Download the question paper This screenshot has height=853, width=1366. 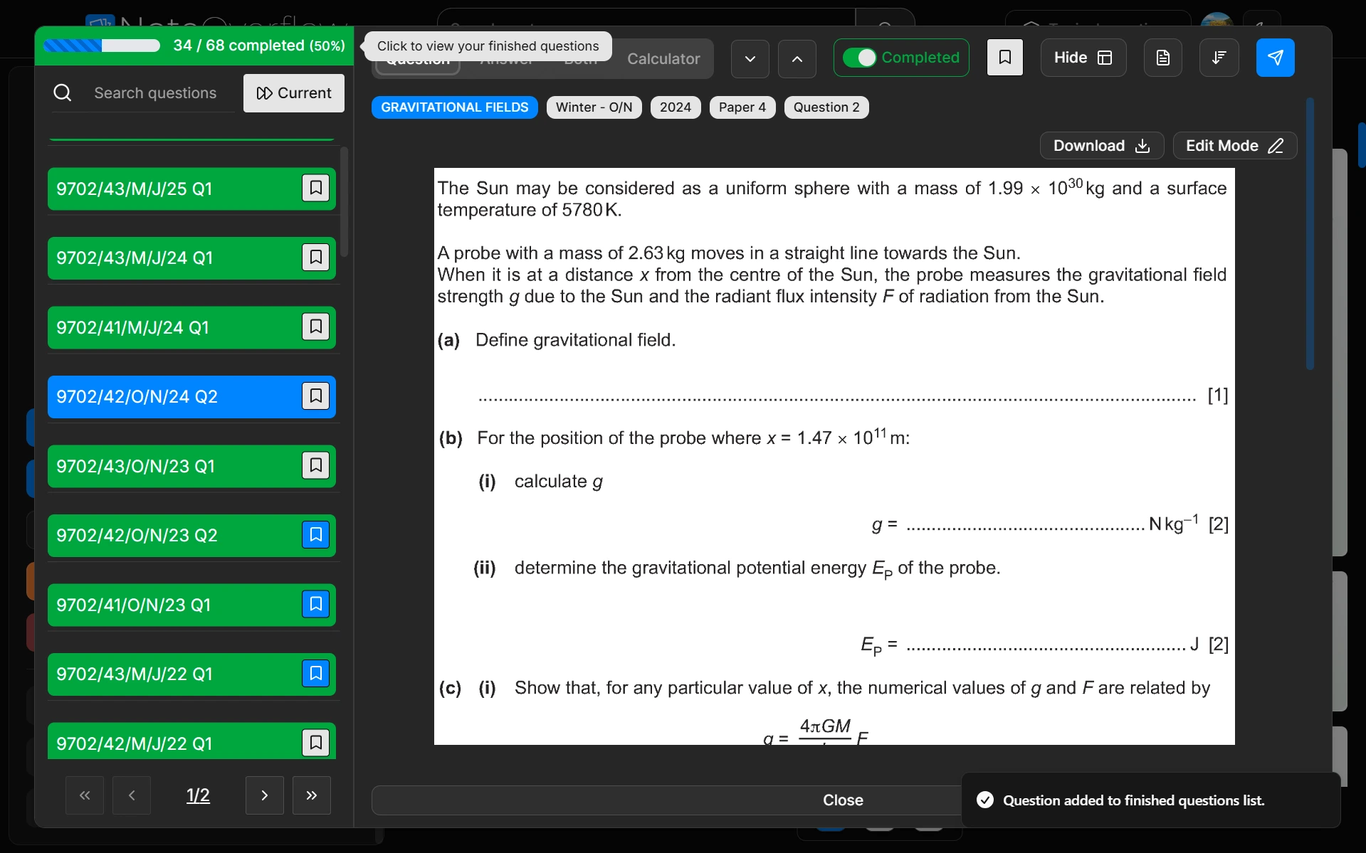click(1101, 146)
